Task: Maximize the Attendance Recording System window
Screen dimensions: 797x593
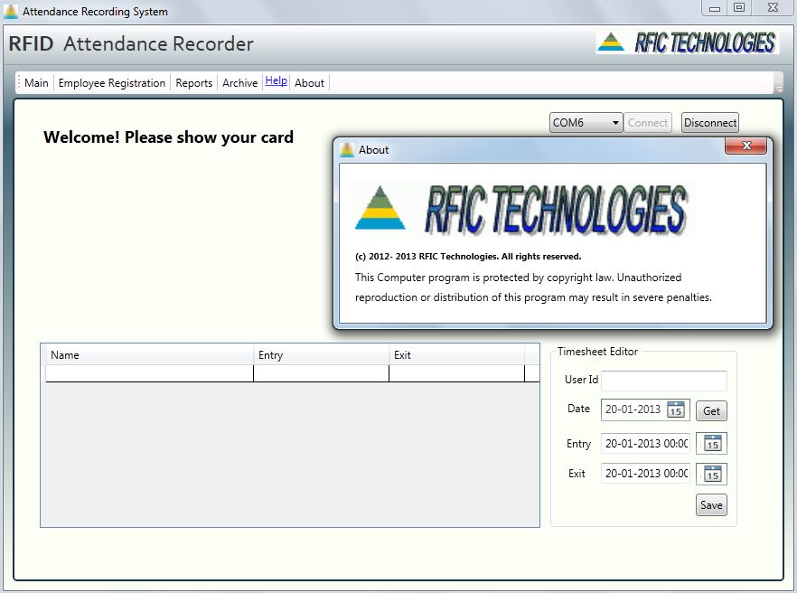Action: click(739, 7)
